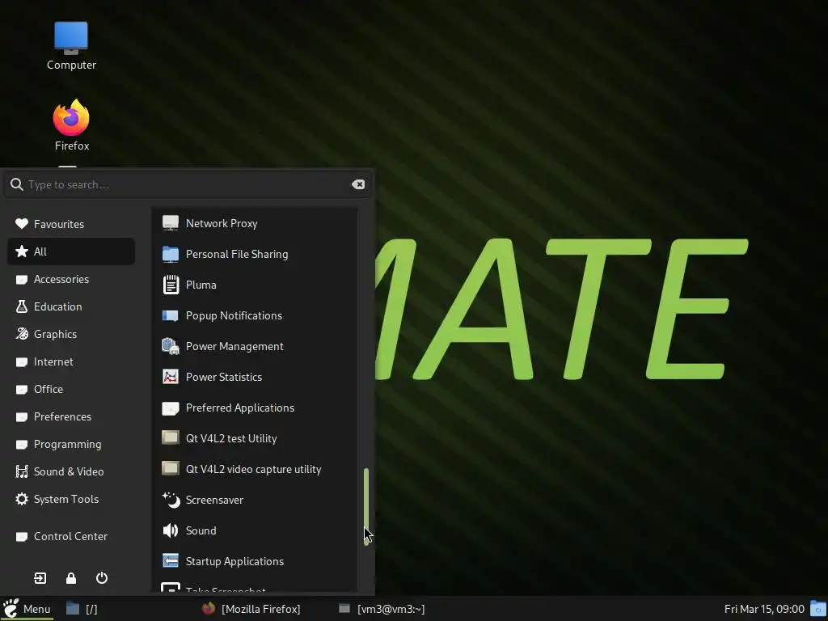Select the All category

(71, 251)
